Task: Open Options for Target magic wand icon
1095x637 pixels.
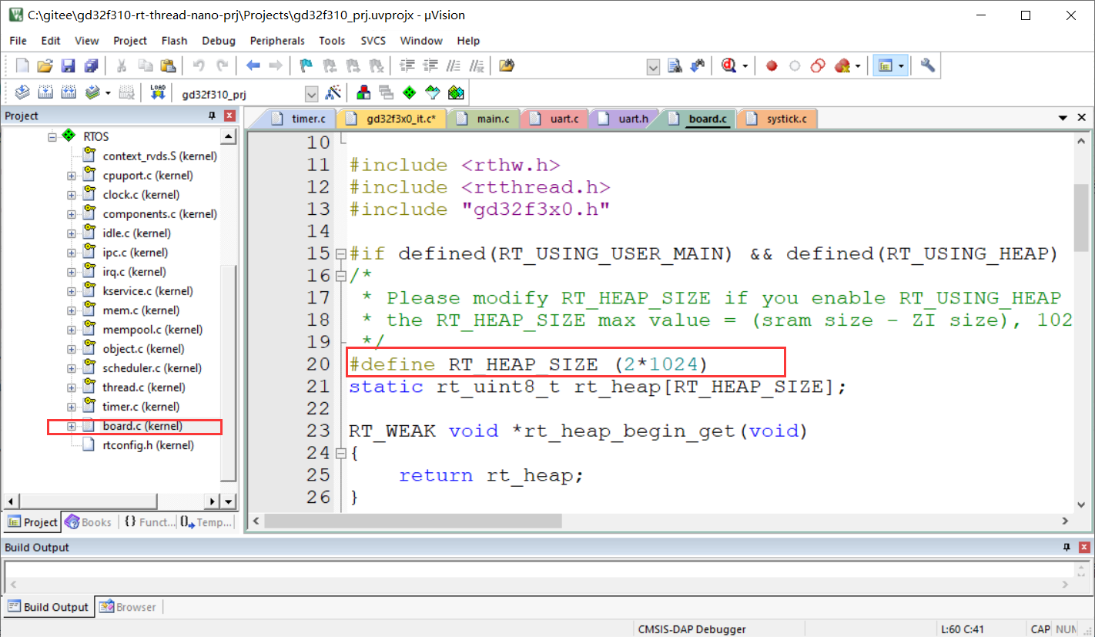Action: click(x=333, y=93)
